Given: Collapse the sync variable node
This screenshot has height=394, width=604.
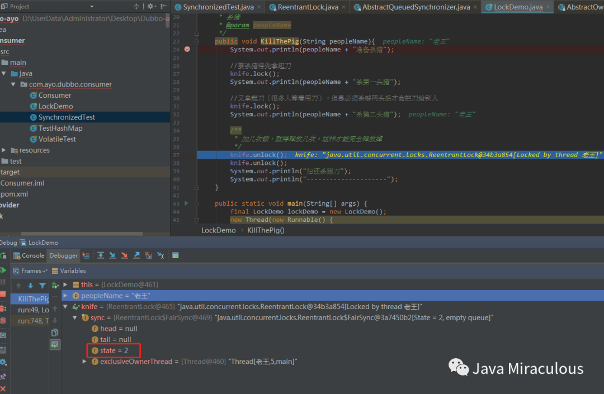Looking at the screenshot, I should [75, 317].
